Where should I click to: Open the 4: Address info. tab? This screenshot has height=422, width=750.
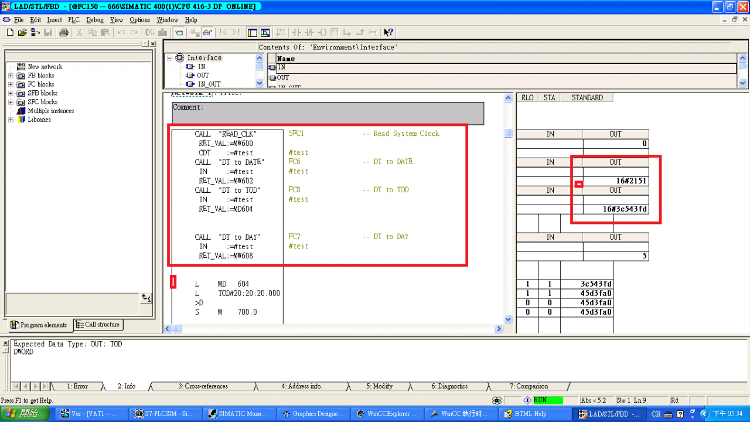pos(301,386)
